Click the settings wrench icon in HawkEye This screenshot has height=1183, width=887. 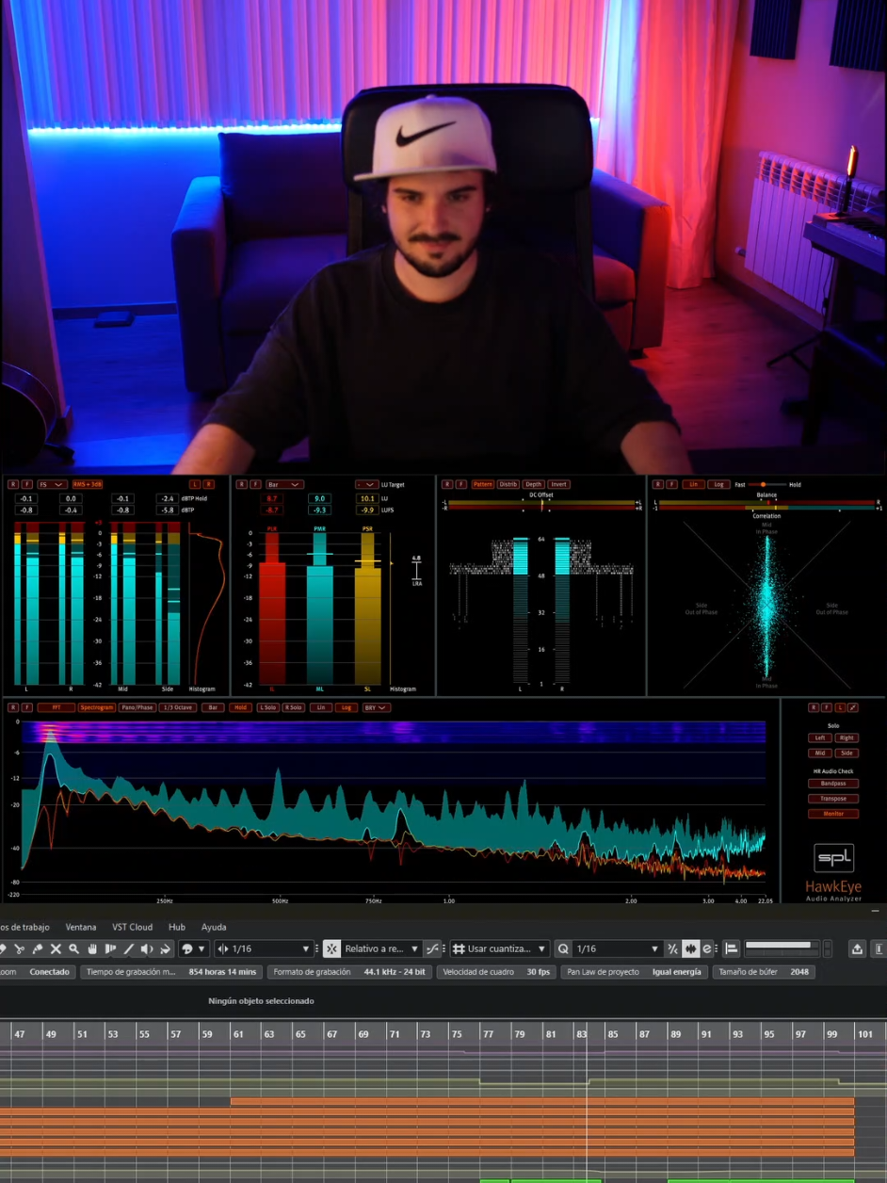[x=853, y=707]
